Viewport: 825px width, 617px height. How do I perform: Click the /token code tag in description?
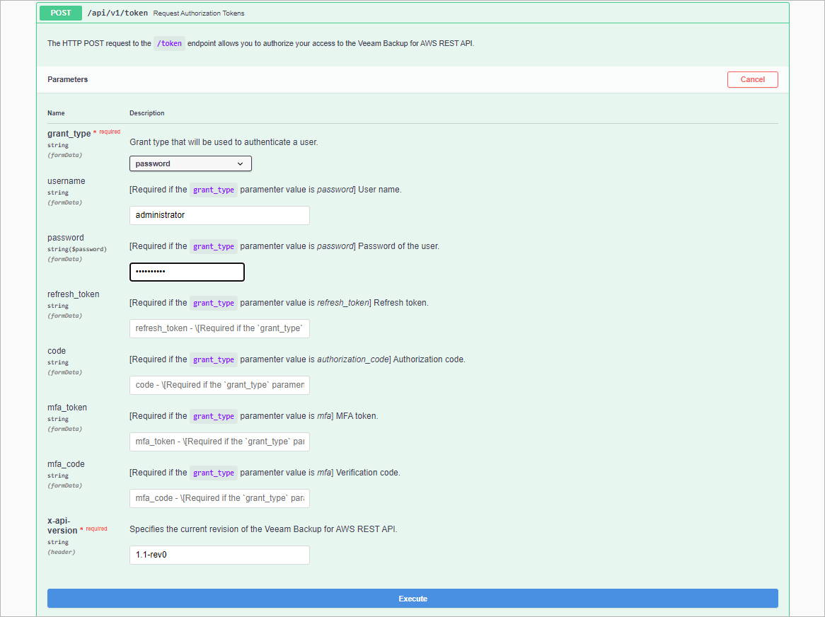(169, 44)
